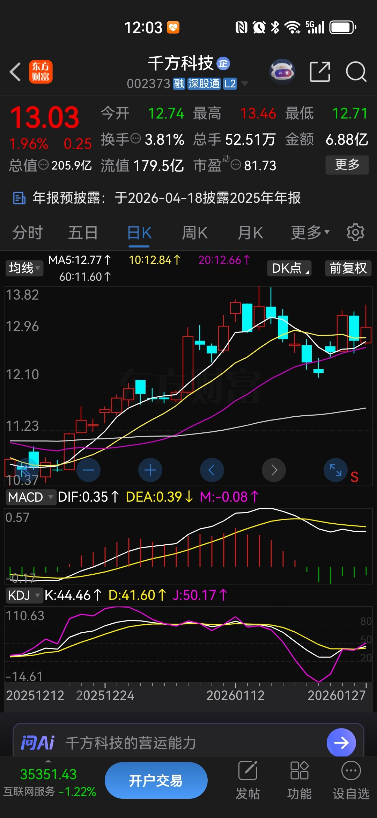Image resolution: width=377 pixels, height=818 pixels.
Task: Tap the blue enterprise badge beside 千方科技
Action: [x=223, y=63]
